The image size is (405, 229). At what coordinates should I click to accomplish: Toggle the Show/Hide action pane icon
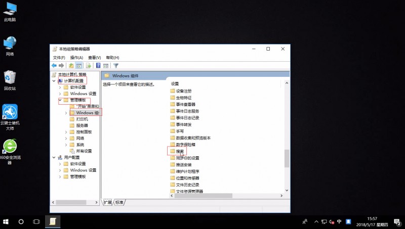(106, 66)
